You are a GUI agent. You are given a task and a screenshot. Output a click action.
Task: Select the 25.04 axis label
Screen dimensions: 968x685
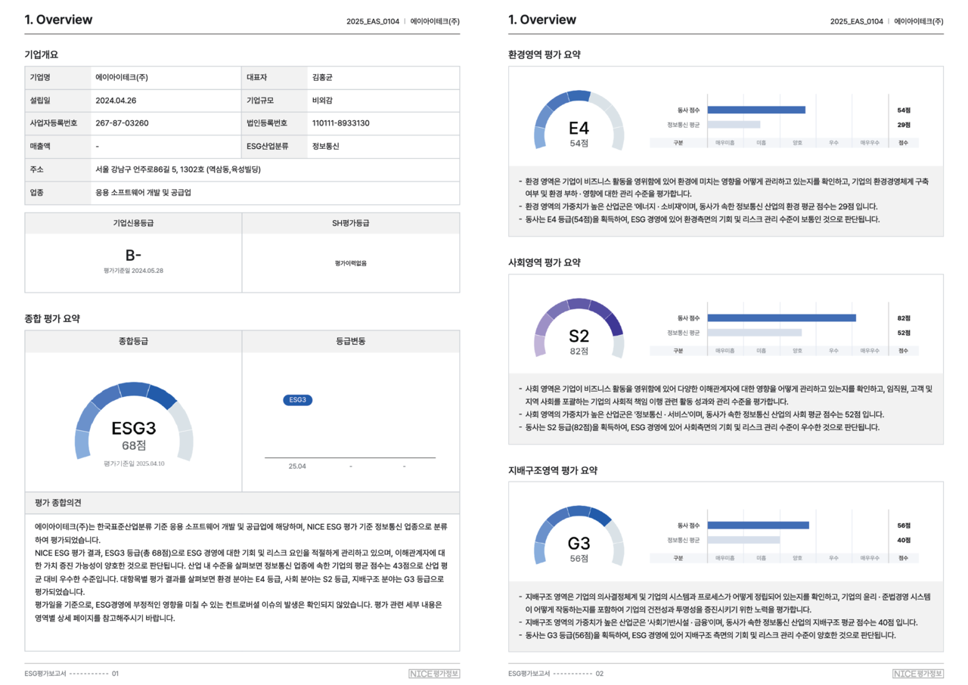click(297, 466)
